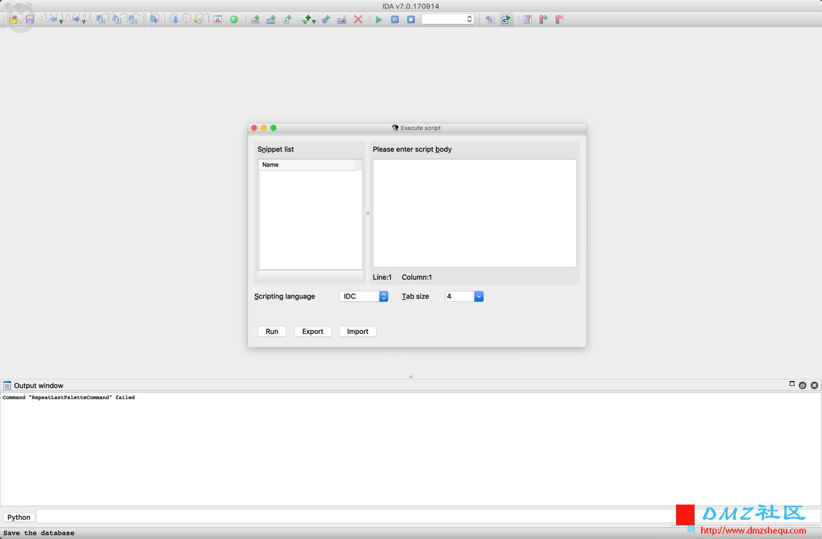Click the arrow-to-C toolbar icon
The width and height of the screenshot is (822, 539).
[490, 19]
